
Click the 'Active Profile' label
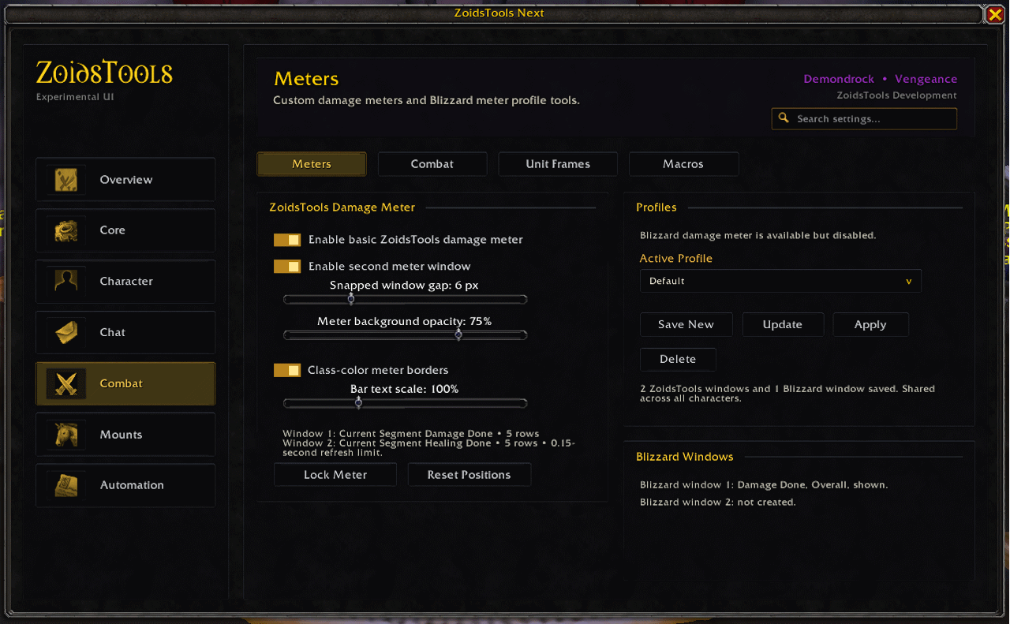tap(675, 259)
